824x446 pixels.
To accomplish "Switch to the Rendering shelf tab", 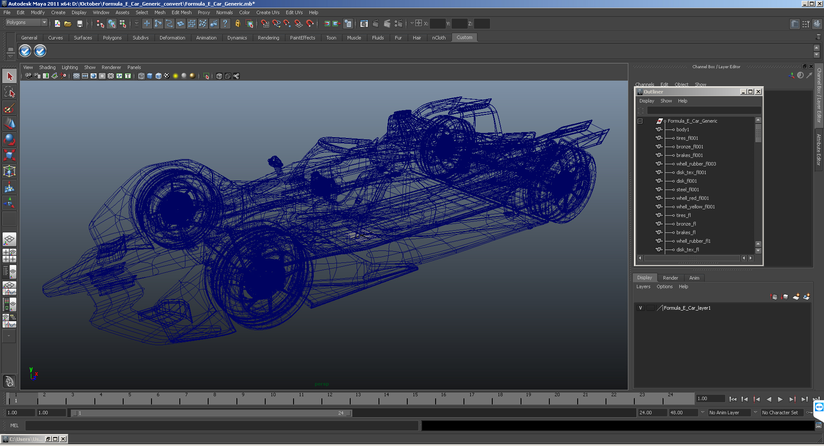I will coord(268,38).
